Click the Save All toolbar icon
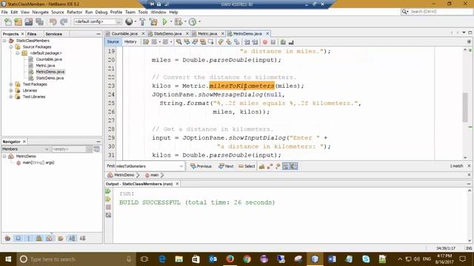474x266 pixels. click(x=39, y=21)
